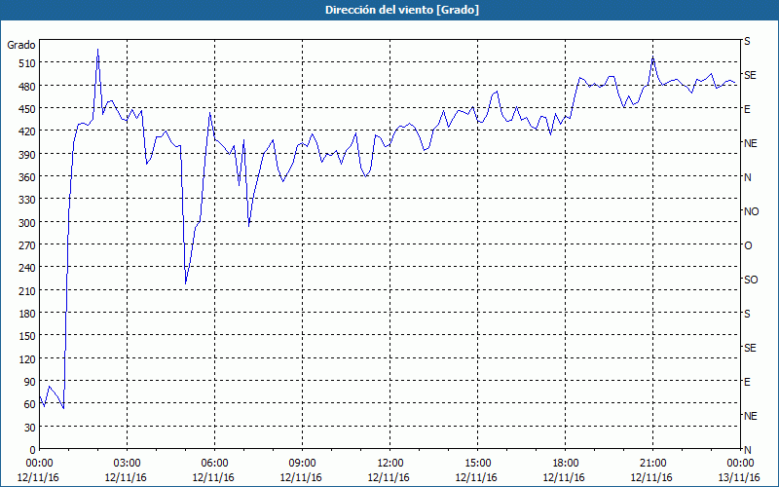This screenshot has width=779, height=487.
Task: Click the '480' degree axis value
Action: [x=27, y=87]
